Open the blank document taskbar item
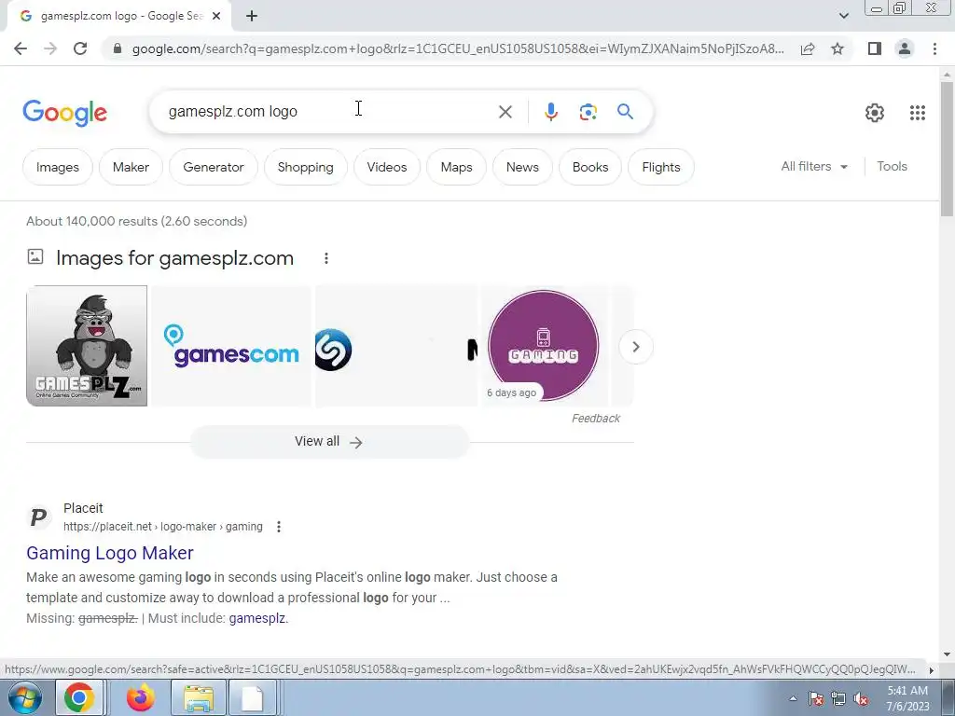 [x=252, y=697]
